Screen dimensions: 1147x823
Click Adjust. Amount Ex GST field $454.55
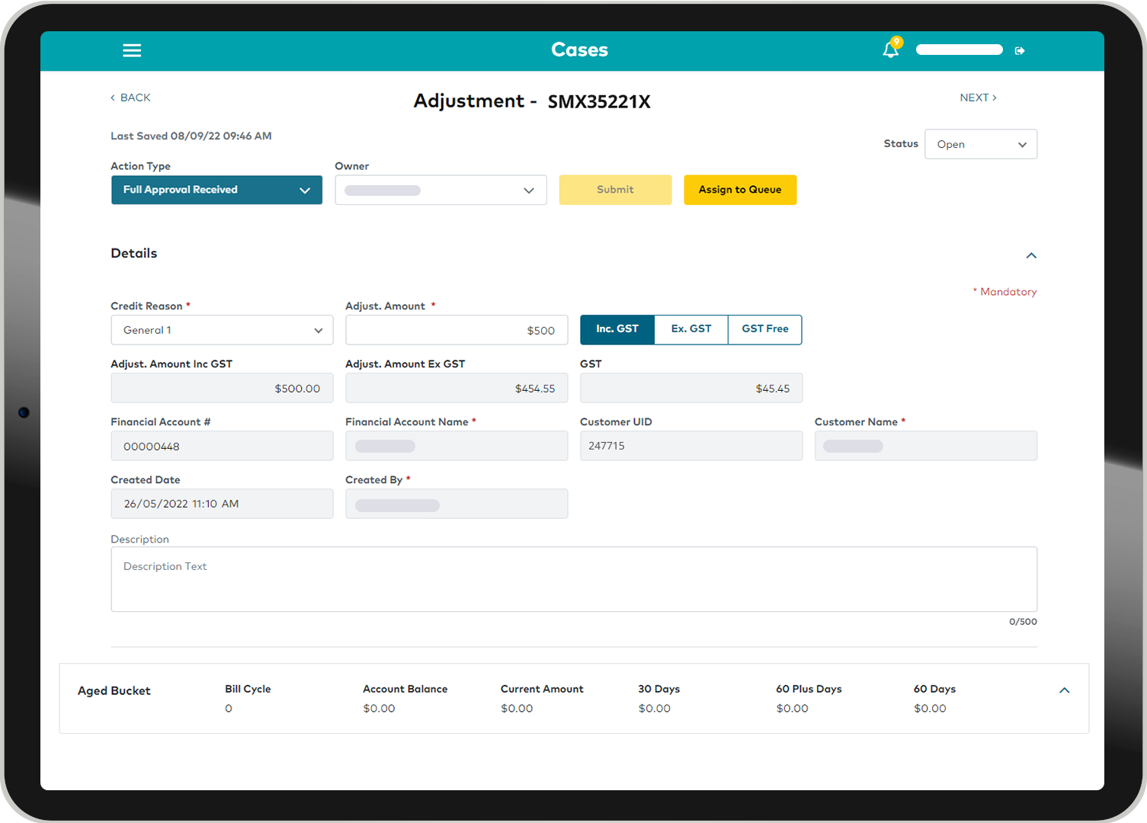457,388
